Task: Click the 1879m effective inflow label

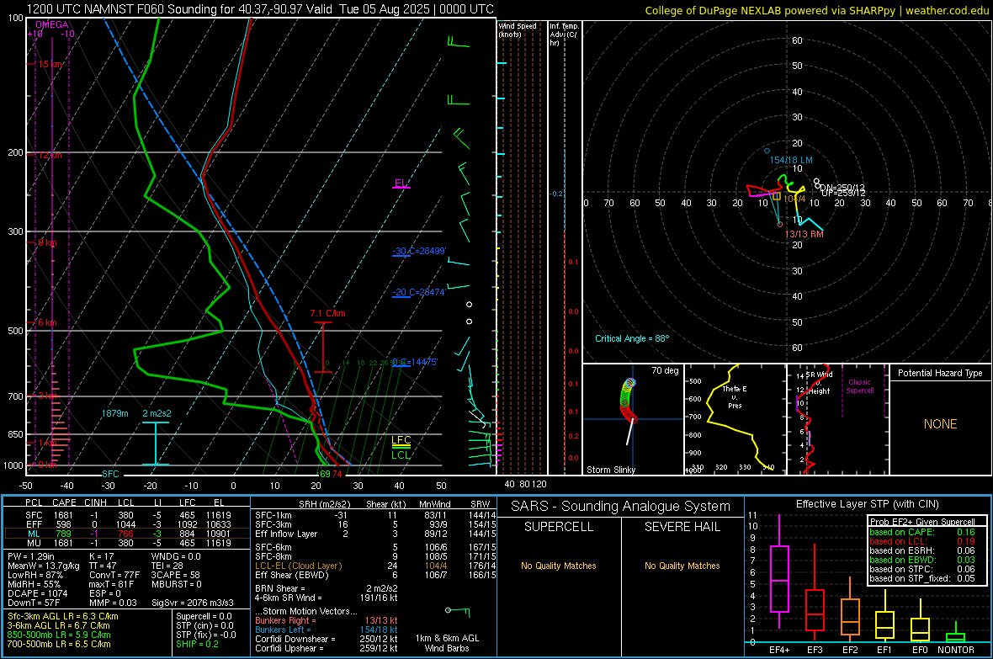Action: [114, 413]
